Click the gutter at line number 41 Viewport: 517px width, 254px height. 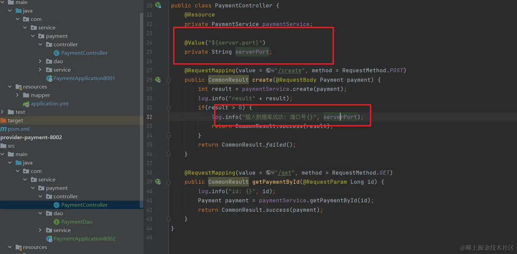point(149,200)
